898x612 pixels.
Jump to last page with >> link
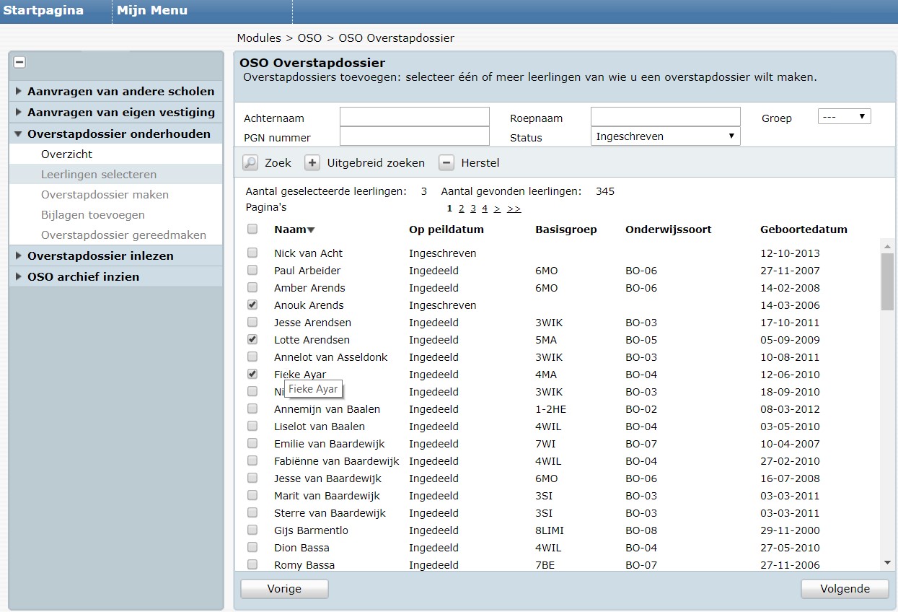point(514,209)
